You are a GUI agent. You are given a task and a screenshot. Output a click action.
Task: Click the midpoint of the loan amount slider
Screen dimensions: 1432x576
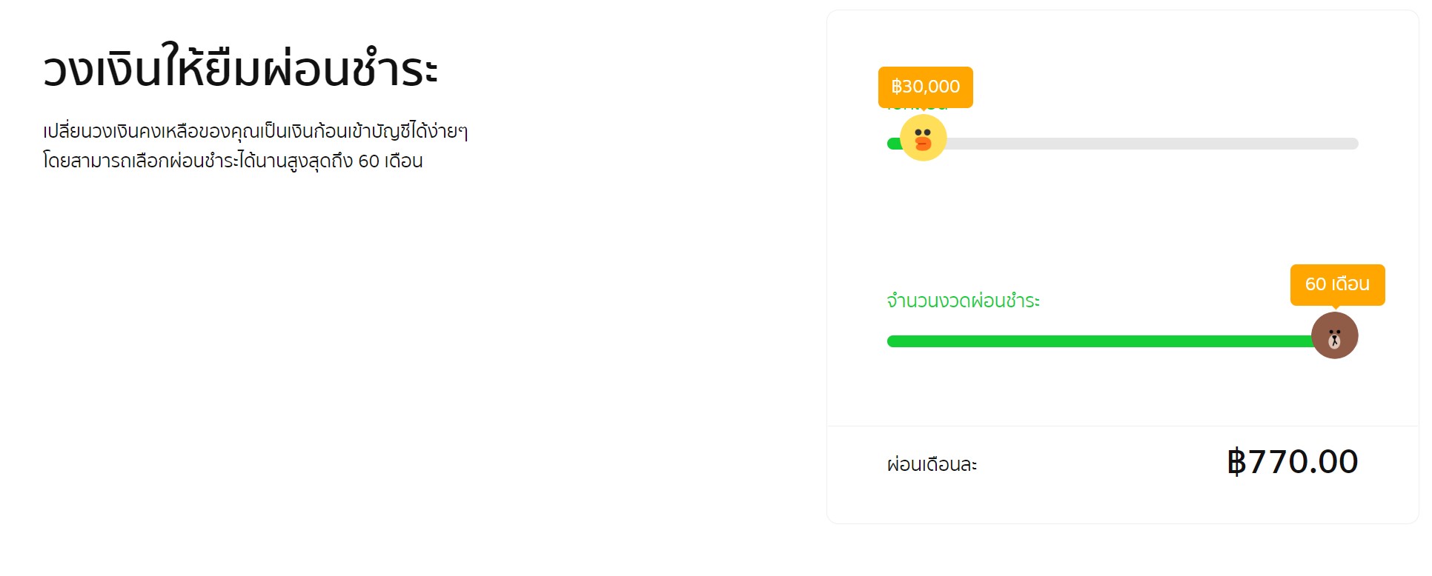click(x=1123, y=144)
